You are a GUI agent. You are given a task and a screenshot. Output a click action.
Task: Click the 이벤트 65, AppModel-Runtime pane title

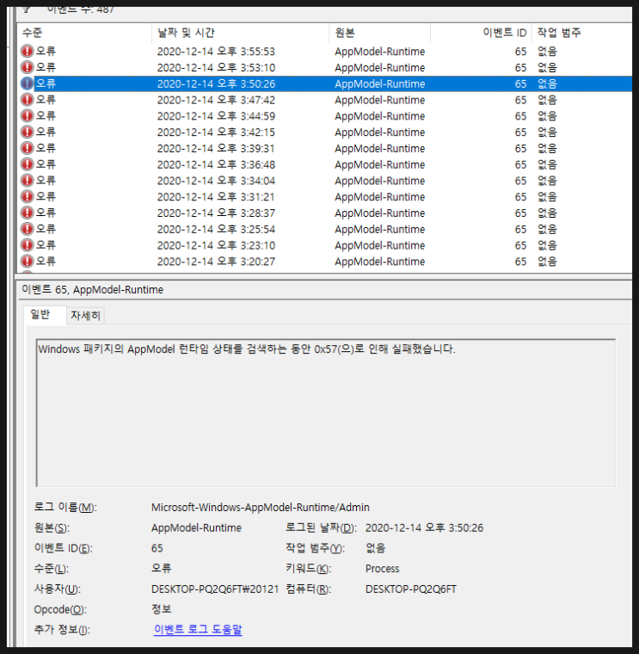[x=93, y=289]
